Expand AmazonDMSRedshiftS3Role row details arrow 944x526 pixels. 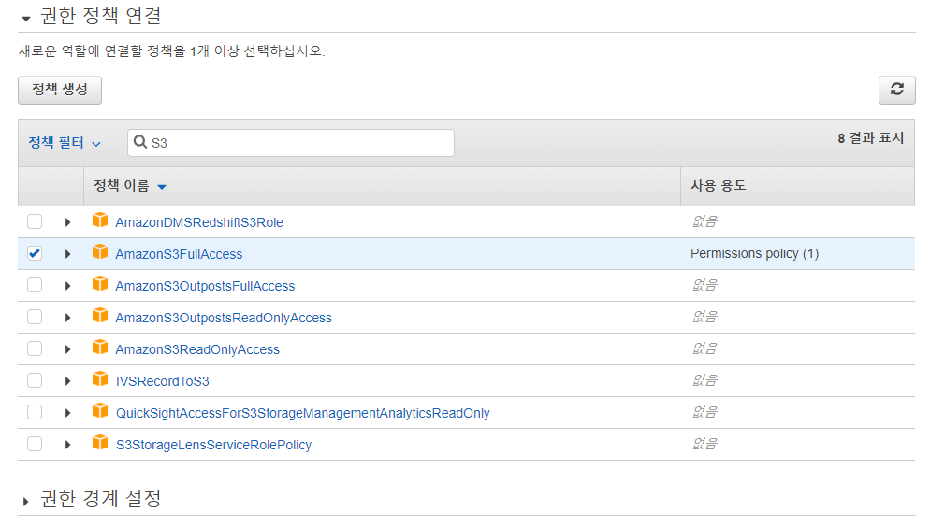[x=67, y=222]
